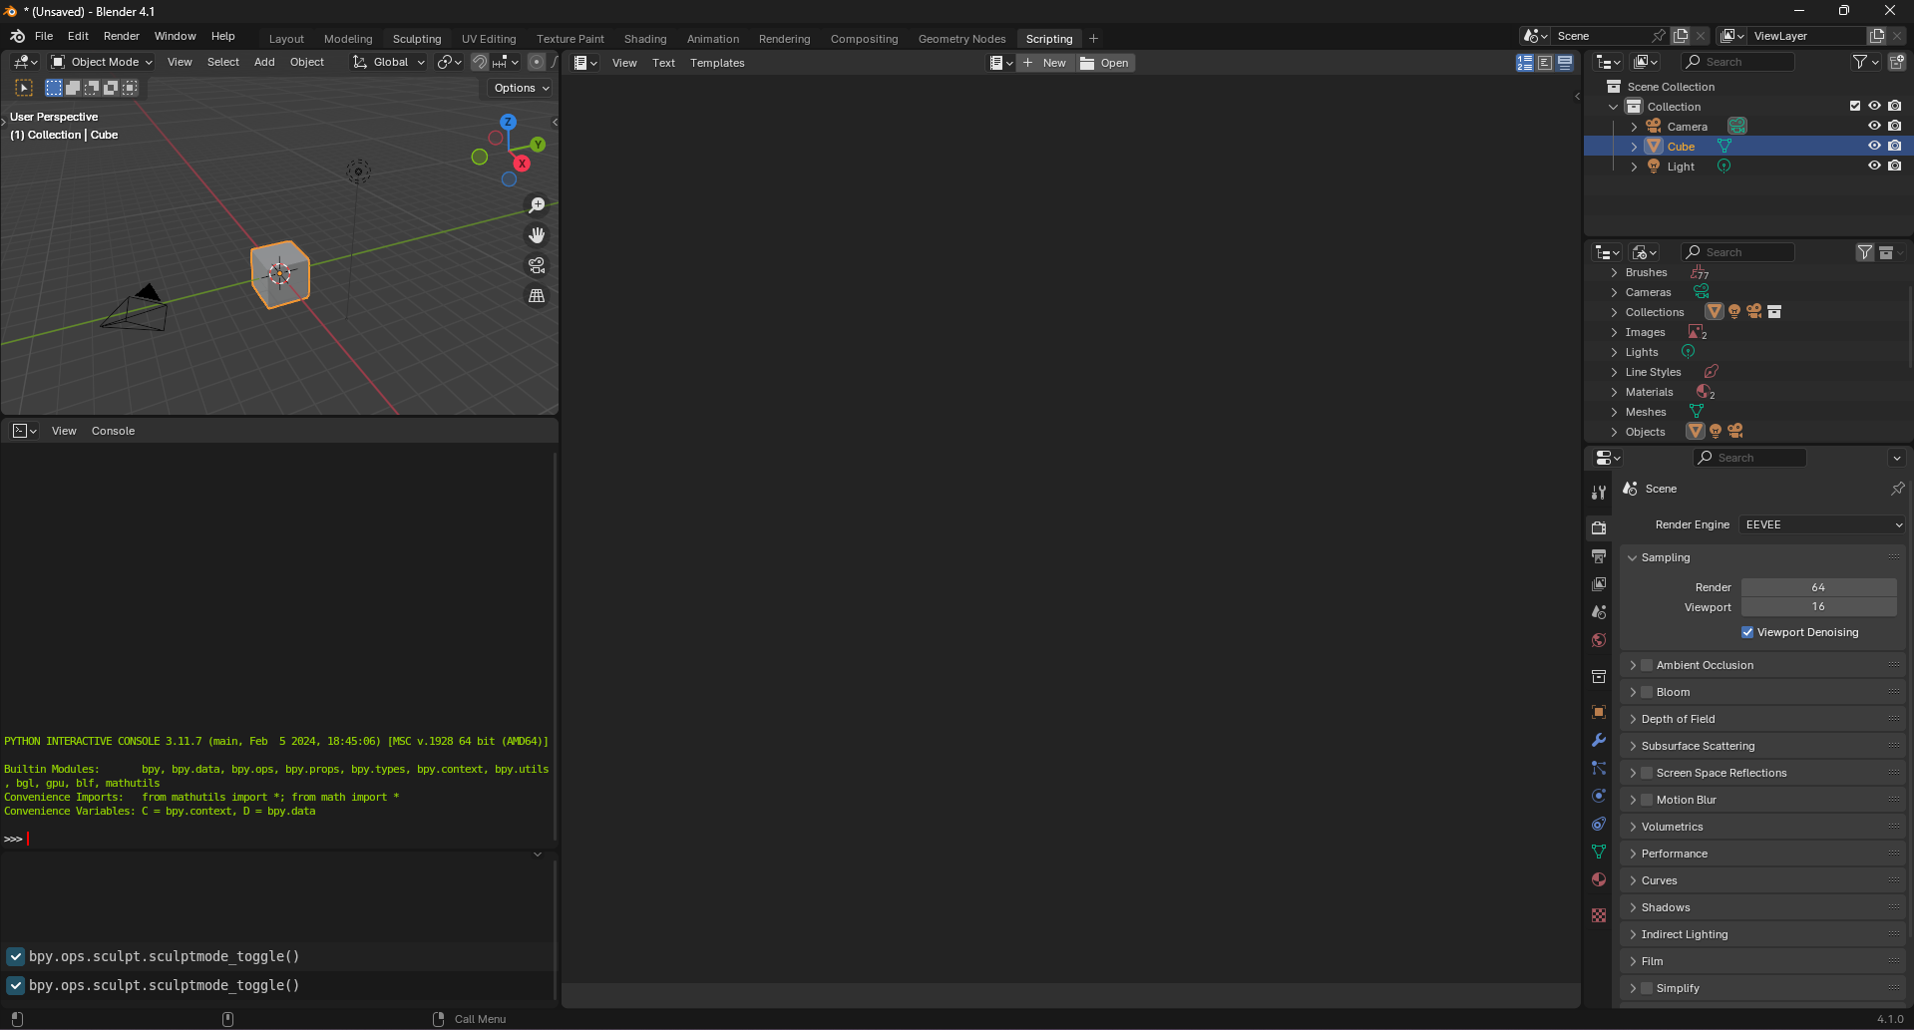Viewport: 1914px width, 1030px height.
Task: Expand the Meshes category in outliner
Action: (1615, 412)
